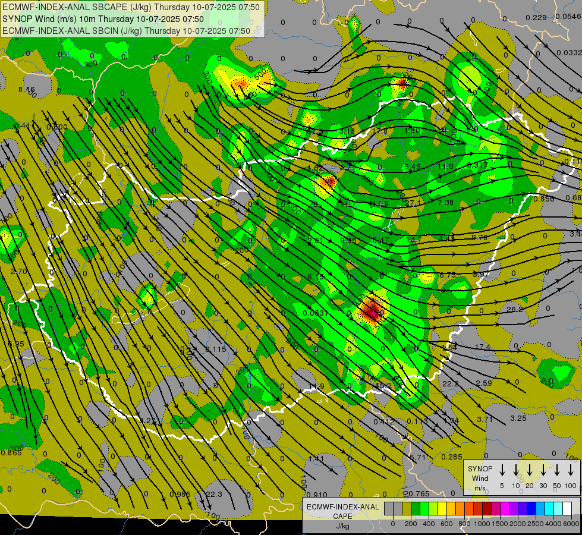Click the CIN value '0.0631' on the map
Image resolution: width=582 pixels, height=535 pixels.
tap(315, 313)
